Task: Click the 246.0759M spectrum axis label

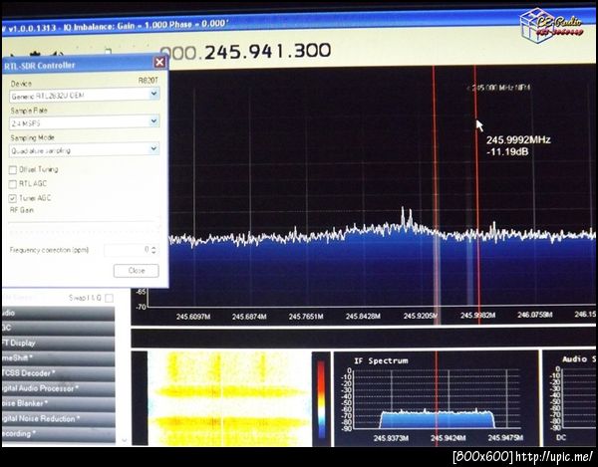Action: pyautogui.click(x=534, y=315)
